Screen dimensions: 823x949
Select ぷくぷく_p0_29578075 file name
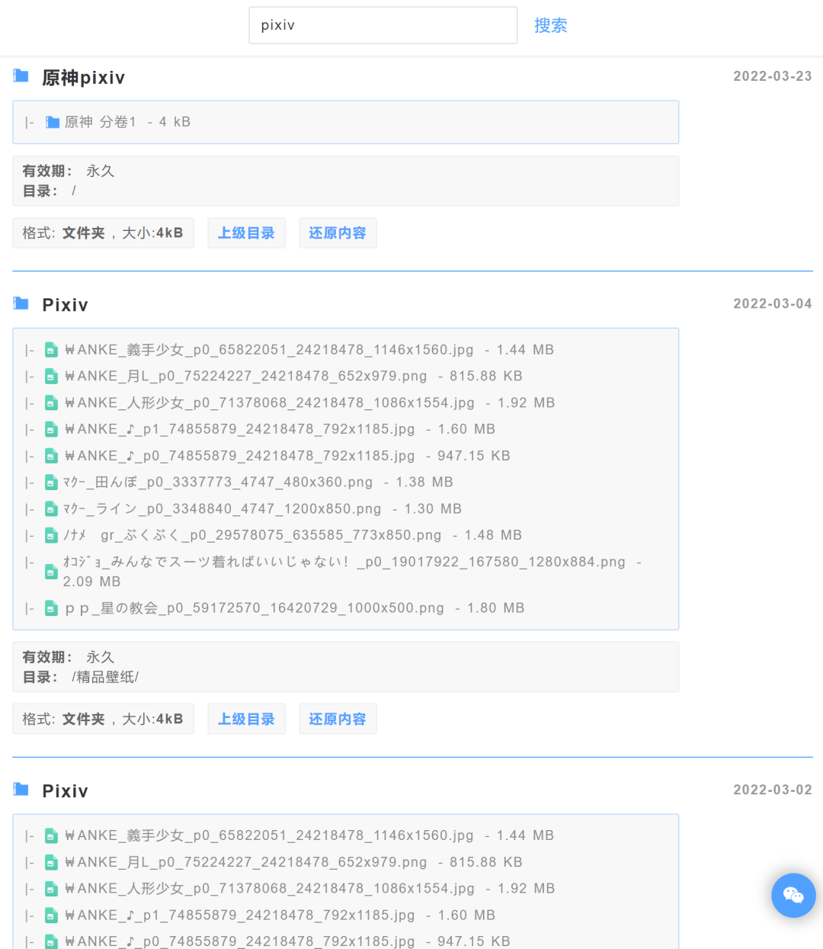pos(252,535)
